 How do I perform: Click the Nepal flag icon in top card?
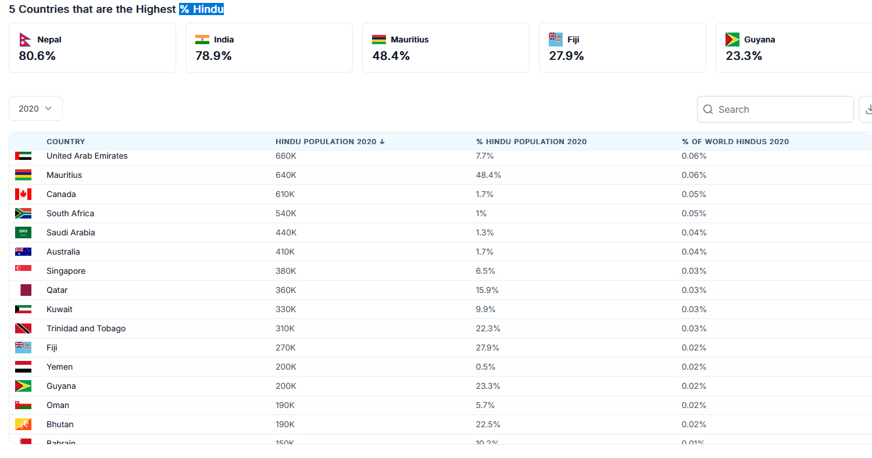click(x=25, y=40)
